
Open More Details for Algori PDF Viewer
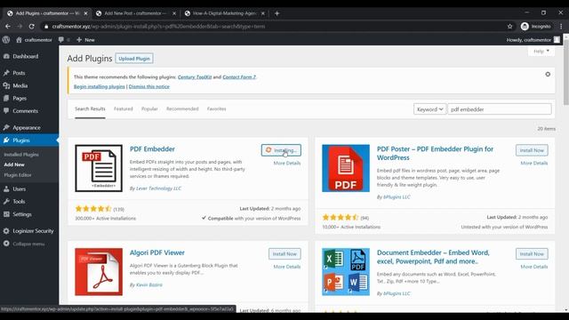click(x=287, y=267)
